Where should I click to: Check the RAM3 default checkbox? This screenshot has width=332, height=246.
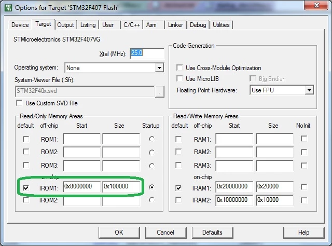178,165
